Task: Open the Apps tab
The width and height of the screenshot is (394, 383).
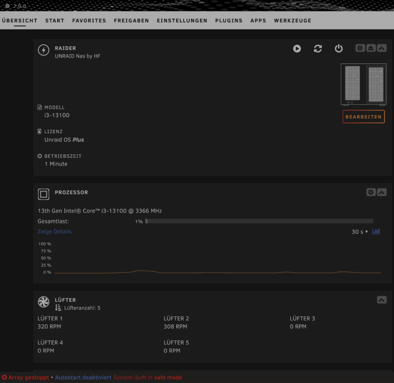Action: point(258,20)
